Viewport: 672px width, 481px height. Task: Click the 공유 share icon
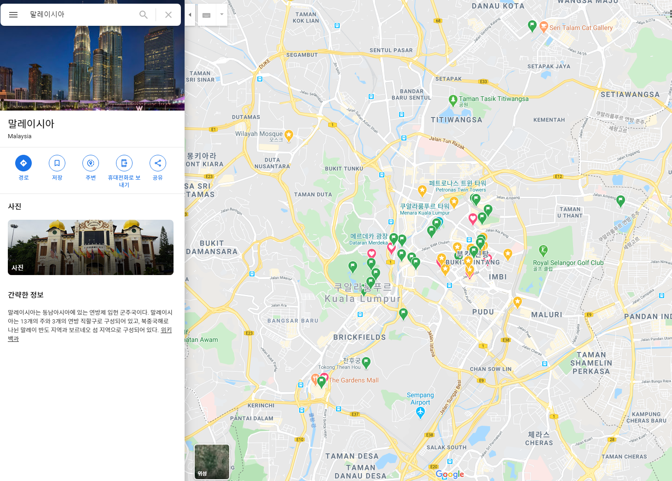tap(158, 163)
